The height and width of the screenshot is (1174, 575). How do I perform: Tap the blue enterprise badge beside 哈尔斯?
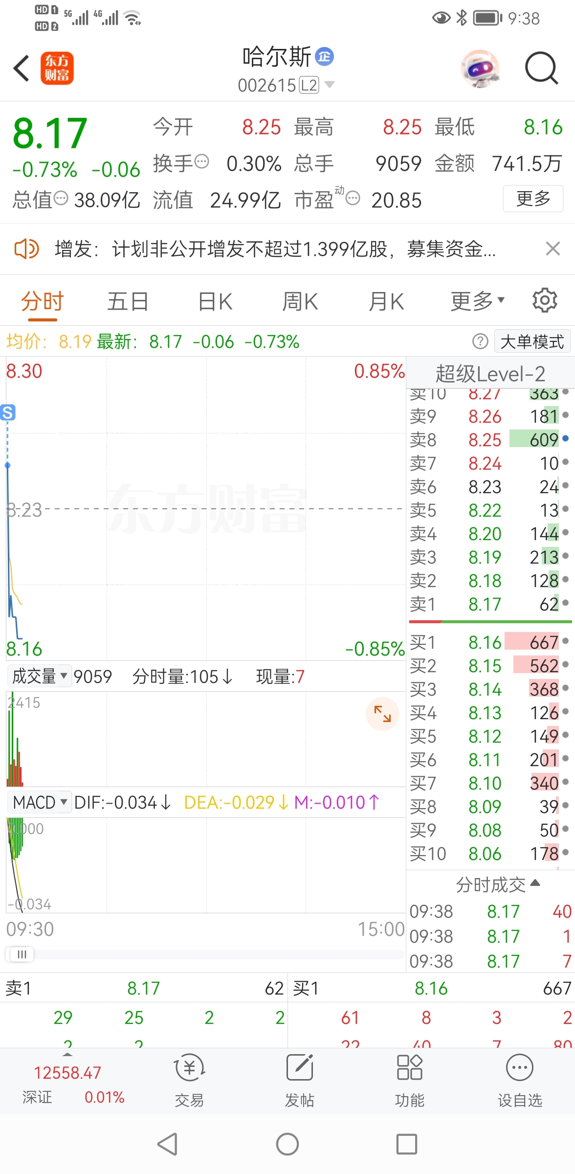pos(324,57)
